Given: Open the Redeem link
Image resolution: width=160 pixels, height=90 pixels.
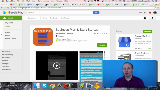Looking at the screenshot, I should (5, 61).
